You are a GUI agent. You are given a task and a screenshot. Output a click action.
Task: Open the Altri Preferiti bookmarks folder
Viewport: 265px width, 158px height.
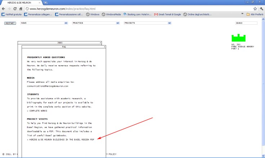pos(255,15)
